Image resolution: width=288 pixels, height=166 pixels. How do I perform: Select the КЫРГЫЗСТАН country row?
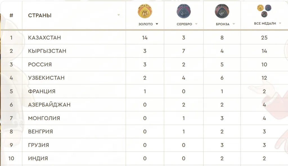(47, 51)
